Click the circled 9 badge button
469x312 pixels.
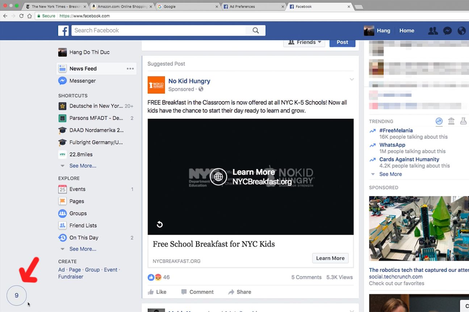(x=17, y=295)
